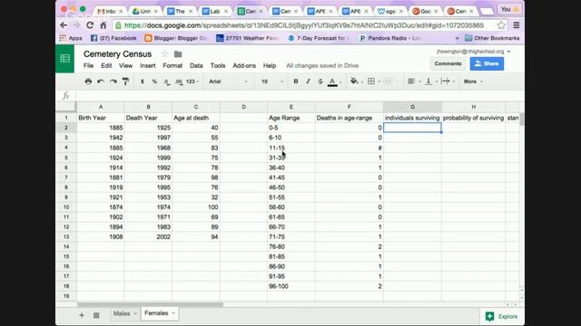Open the Arial font dropdown
The width and height of the screenshot is (581, 326).
[x=228, y=81]
